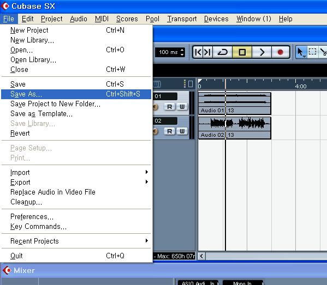
Task: Open the File menu
Action: [9, 19]
